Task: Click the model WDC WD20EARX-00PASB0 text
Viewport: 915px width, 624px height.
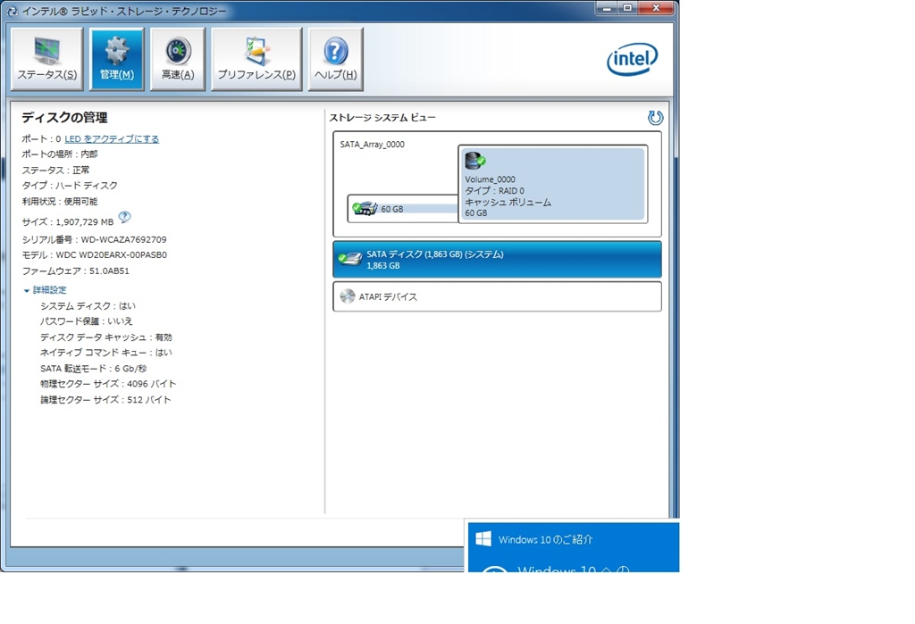Action: (x=94, y=254)
